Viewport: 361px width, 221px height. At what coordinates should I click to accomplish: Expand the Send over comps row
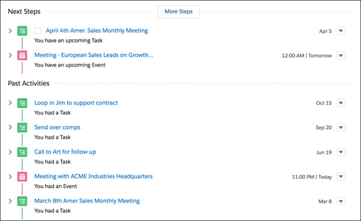10,127
